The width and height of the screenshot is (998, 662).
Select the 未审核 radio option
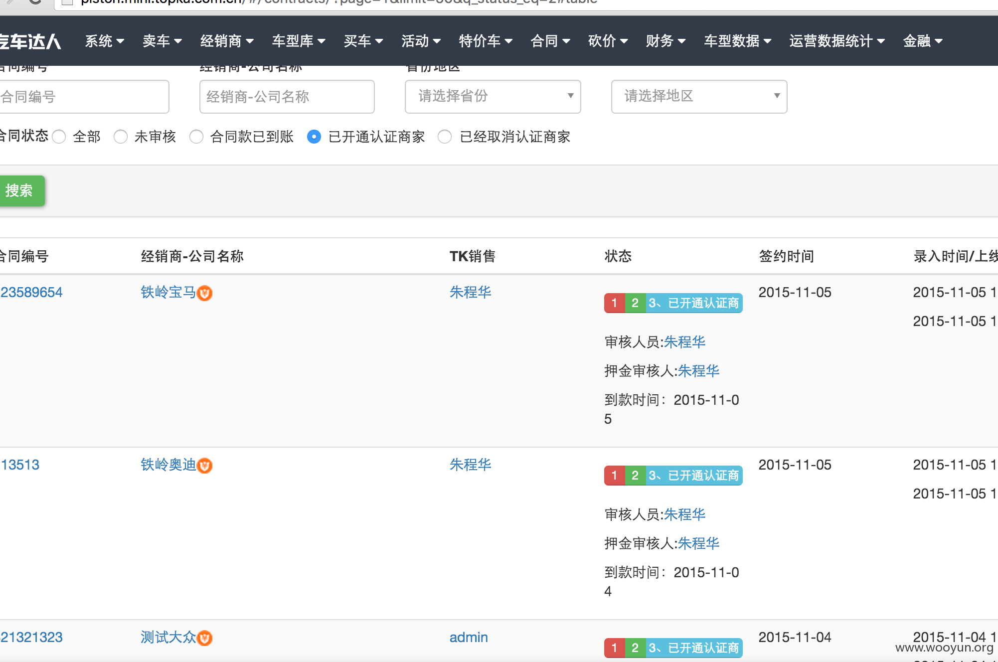coord(121,137)
